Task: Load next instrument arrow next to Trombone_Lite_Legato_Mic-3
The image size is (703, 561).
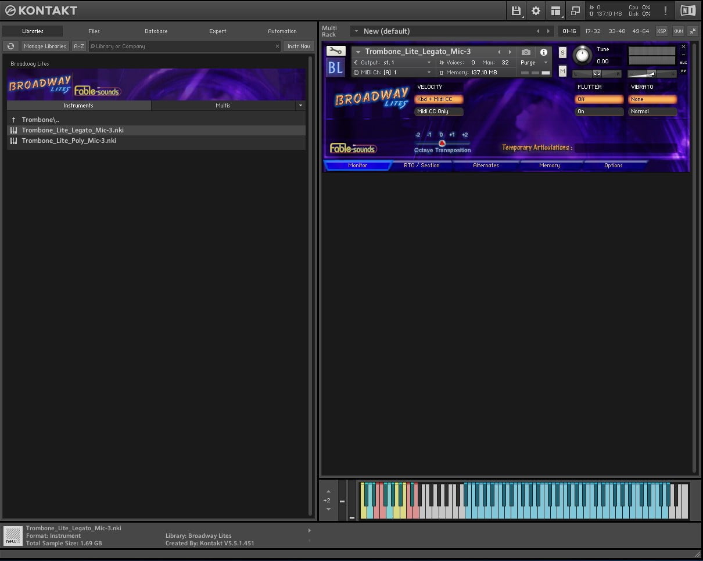Action: tap(510, 52)
